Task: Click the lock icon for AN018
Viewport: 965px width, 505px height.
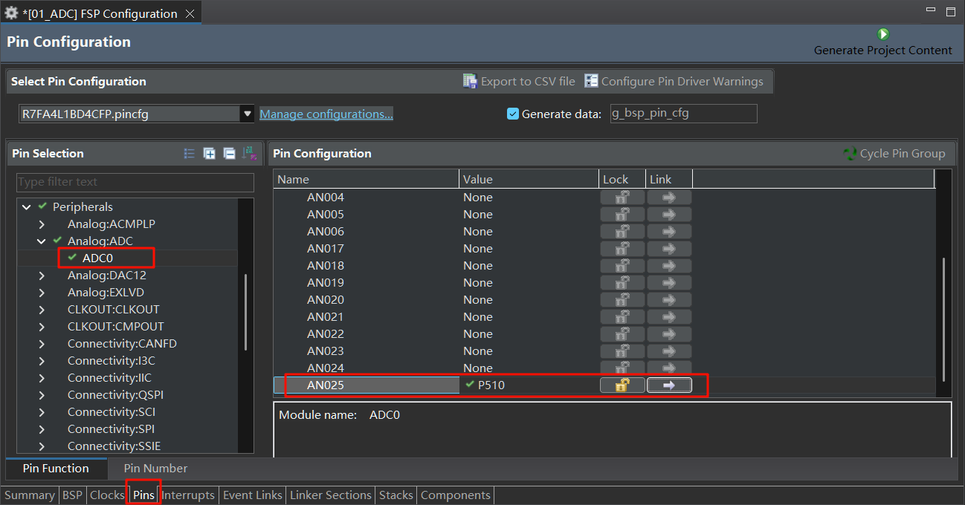Action: (x=622, y=265)
